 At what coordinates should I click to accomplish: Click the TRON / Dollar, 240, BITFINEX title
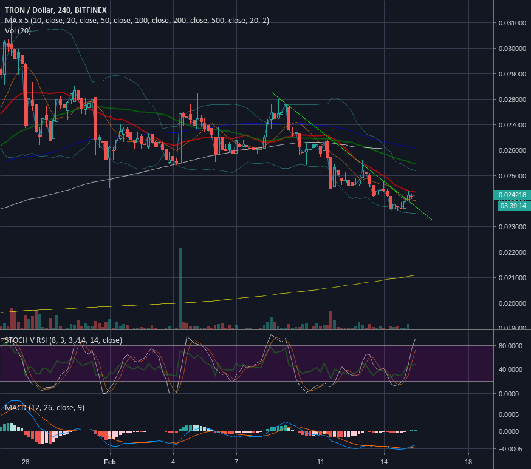[56, 10]
